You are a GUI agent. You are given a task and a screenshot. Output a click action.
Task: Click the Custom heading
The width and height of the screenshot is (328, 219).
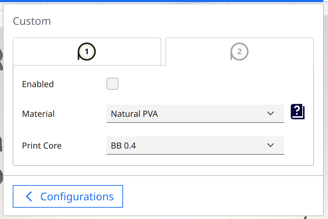click(x=32, y=21)
